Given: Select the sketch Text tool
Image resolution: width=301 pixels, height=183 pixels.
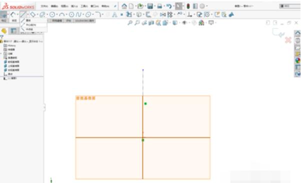Looking at the screenshot, I should [115, 15].
